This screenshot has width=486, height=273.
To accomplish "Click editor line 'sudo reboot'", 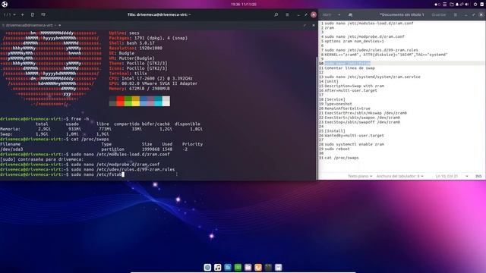I will click(337, 149).
